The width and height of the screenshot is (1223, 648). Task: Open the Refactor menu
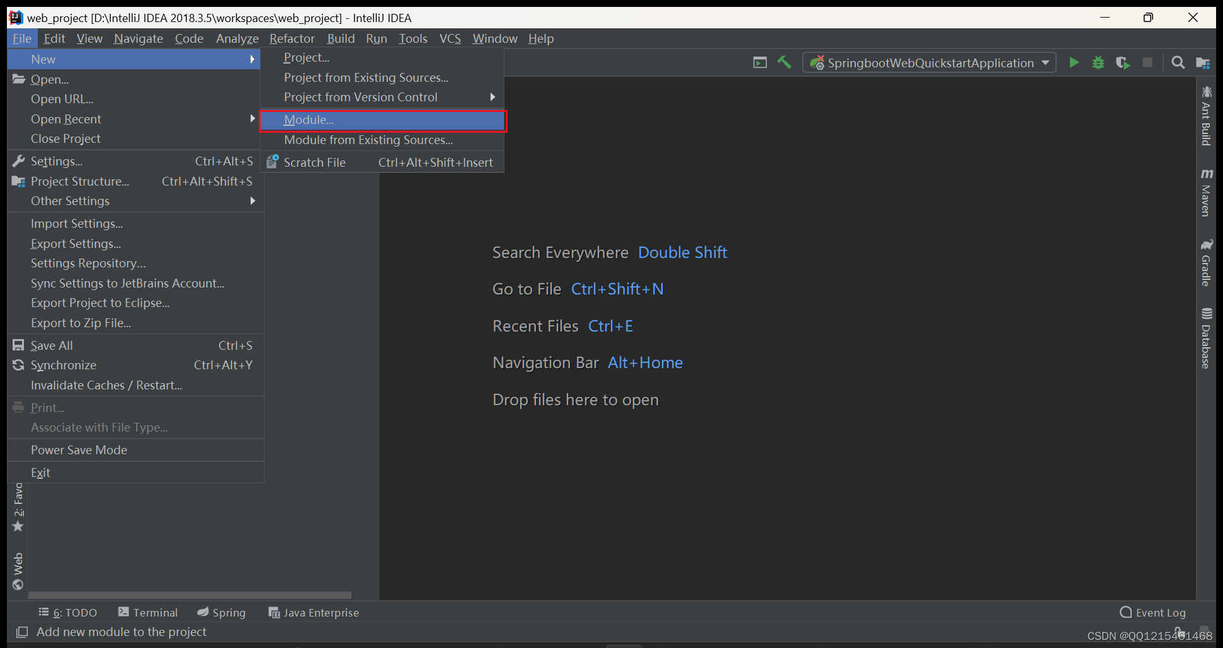point(292,38)
